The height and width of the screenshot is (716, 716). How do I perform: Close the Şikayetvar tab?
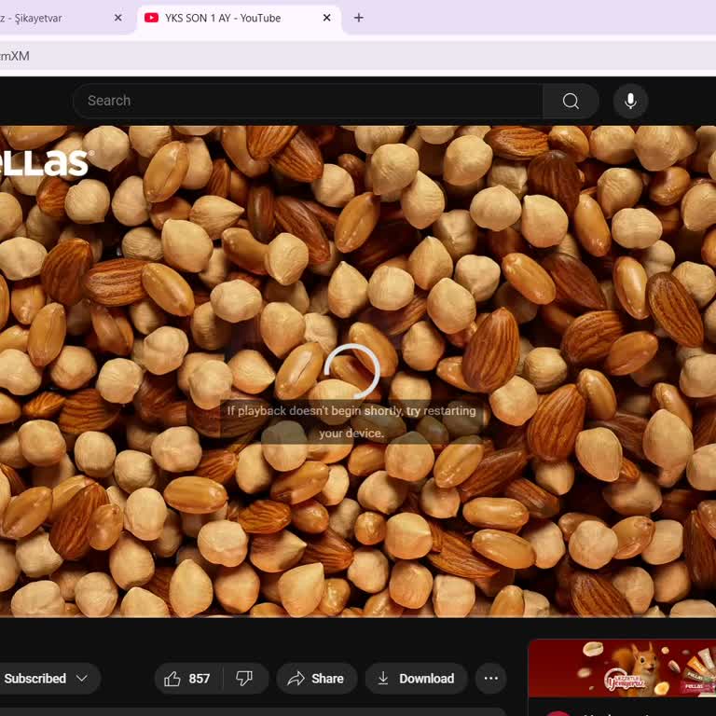[117, 18]
